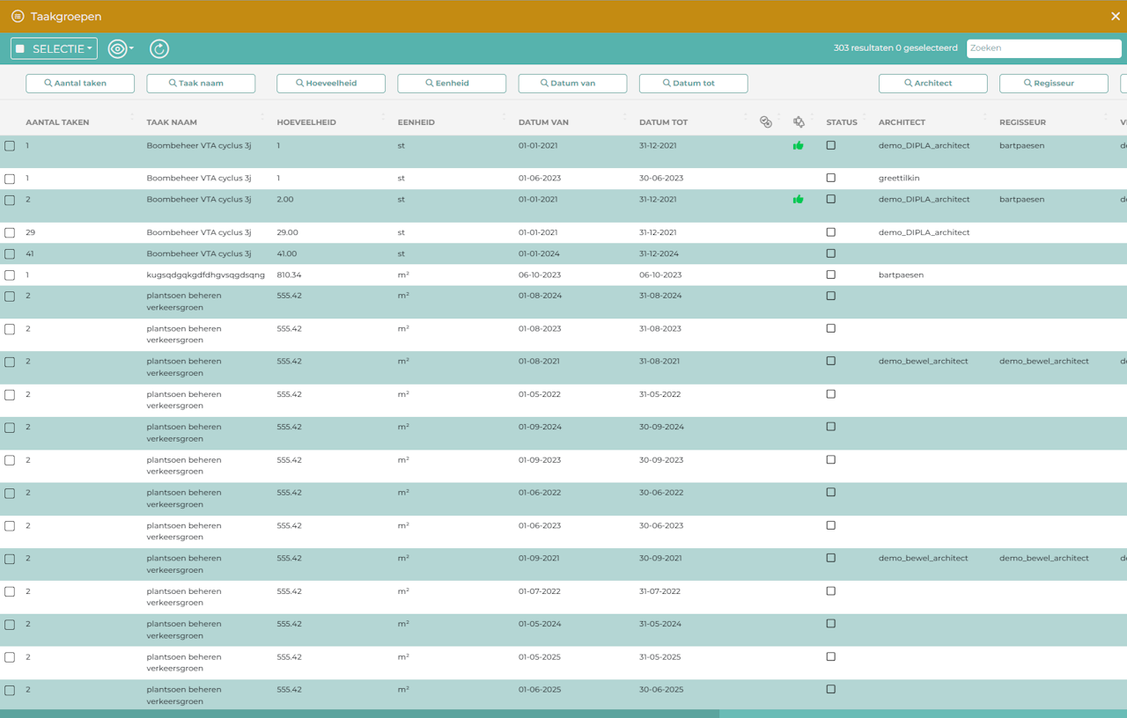1127x718 pixels.
Task: Click the green thumbs-up icon in the third row
Action: coord(798,200)
